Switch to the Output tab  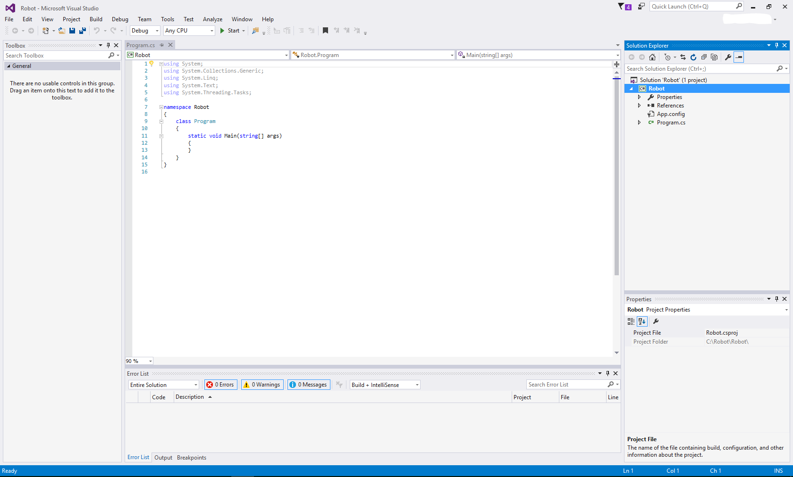163,457
